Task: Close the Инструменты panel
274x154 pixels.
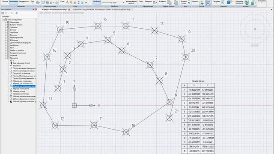Action: [x=36, y=9]
